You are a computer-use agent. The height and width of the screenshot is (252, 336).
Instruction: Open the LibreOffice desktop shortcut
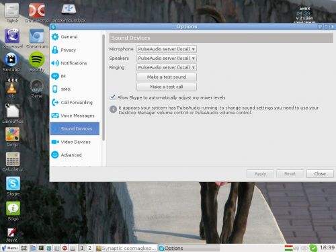click(12, 111)
